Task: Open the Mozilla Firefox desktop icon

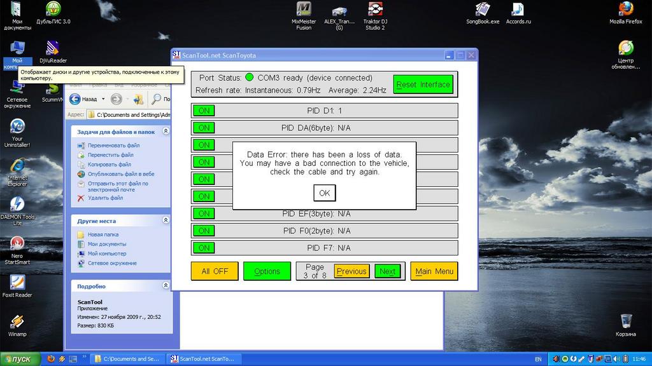Action: point(625,10)
